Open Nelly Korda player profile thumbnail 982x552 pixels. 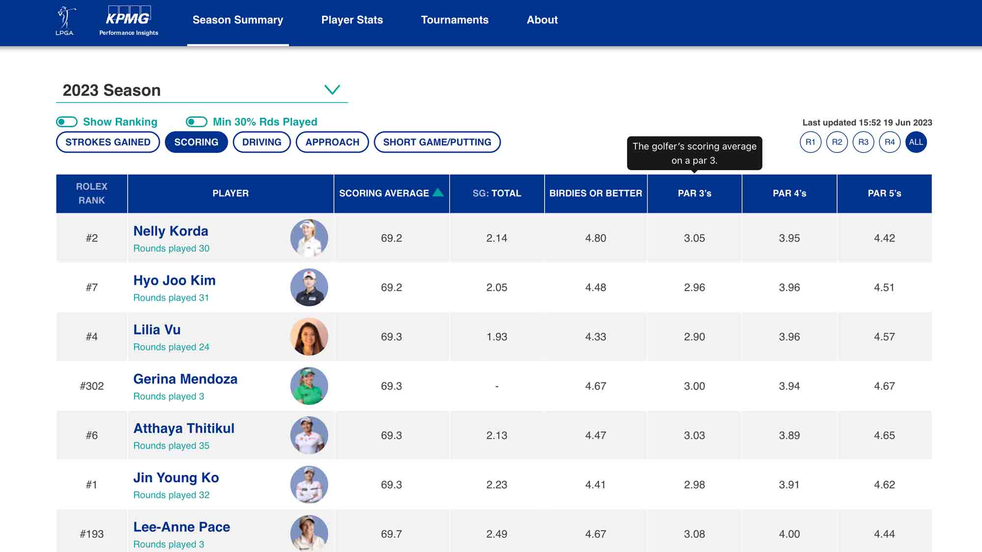pos(309,238)
